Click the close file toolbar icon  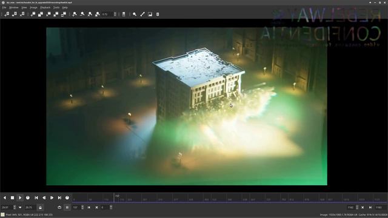22,14
